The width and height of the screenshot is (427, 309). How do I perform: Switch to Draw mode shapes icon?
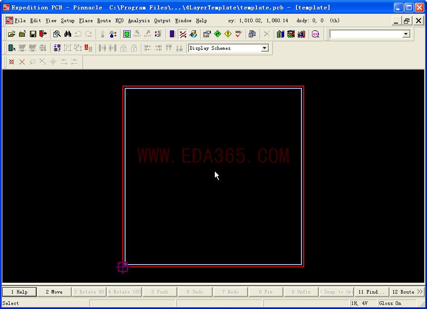(193, 34)
